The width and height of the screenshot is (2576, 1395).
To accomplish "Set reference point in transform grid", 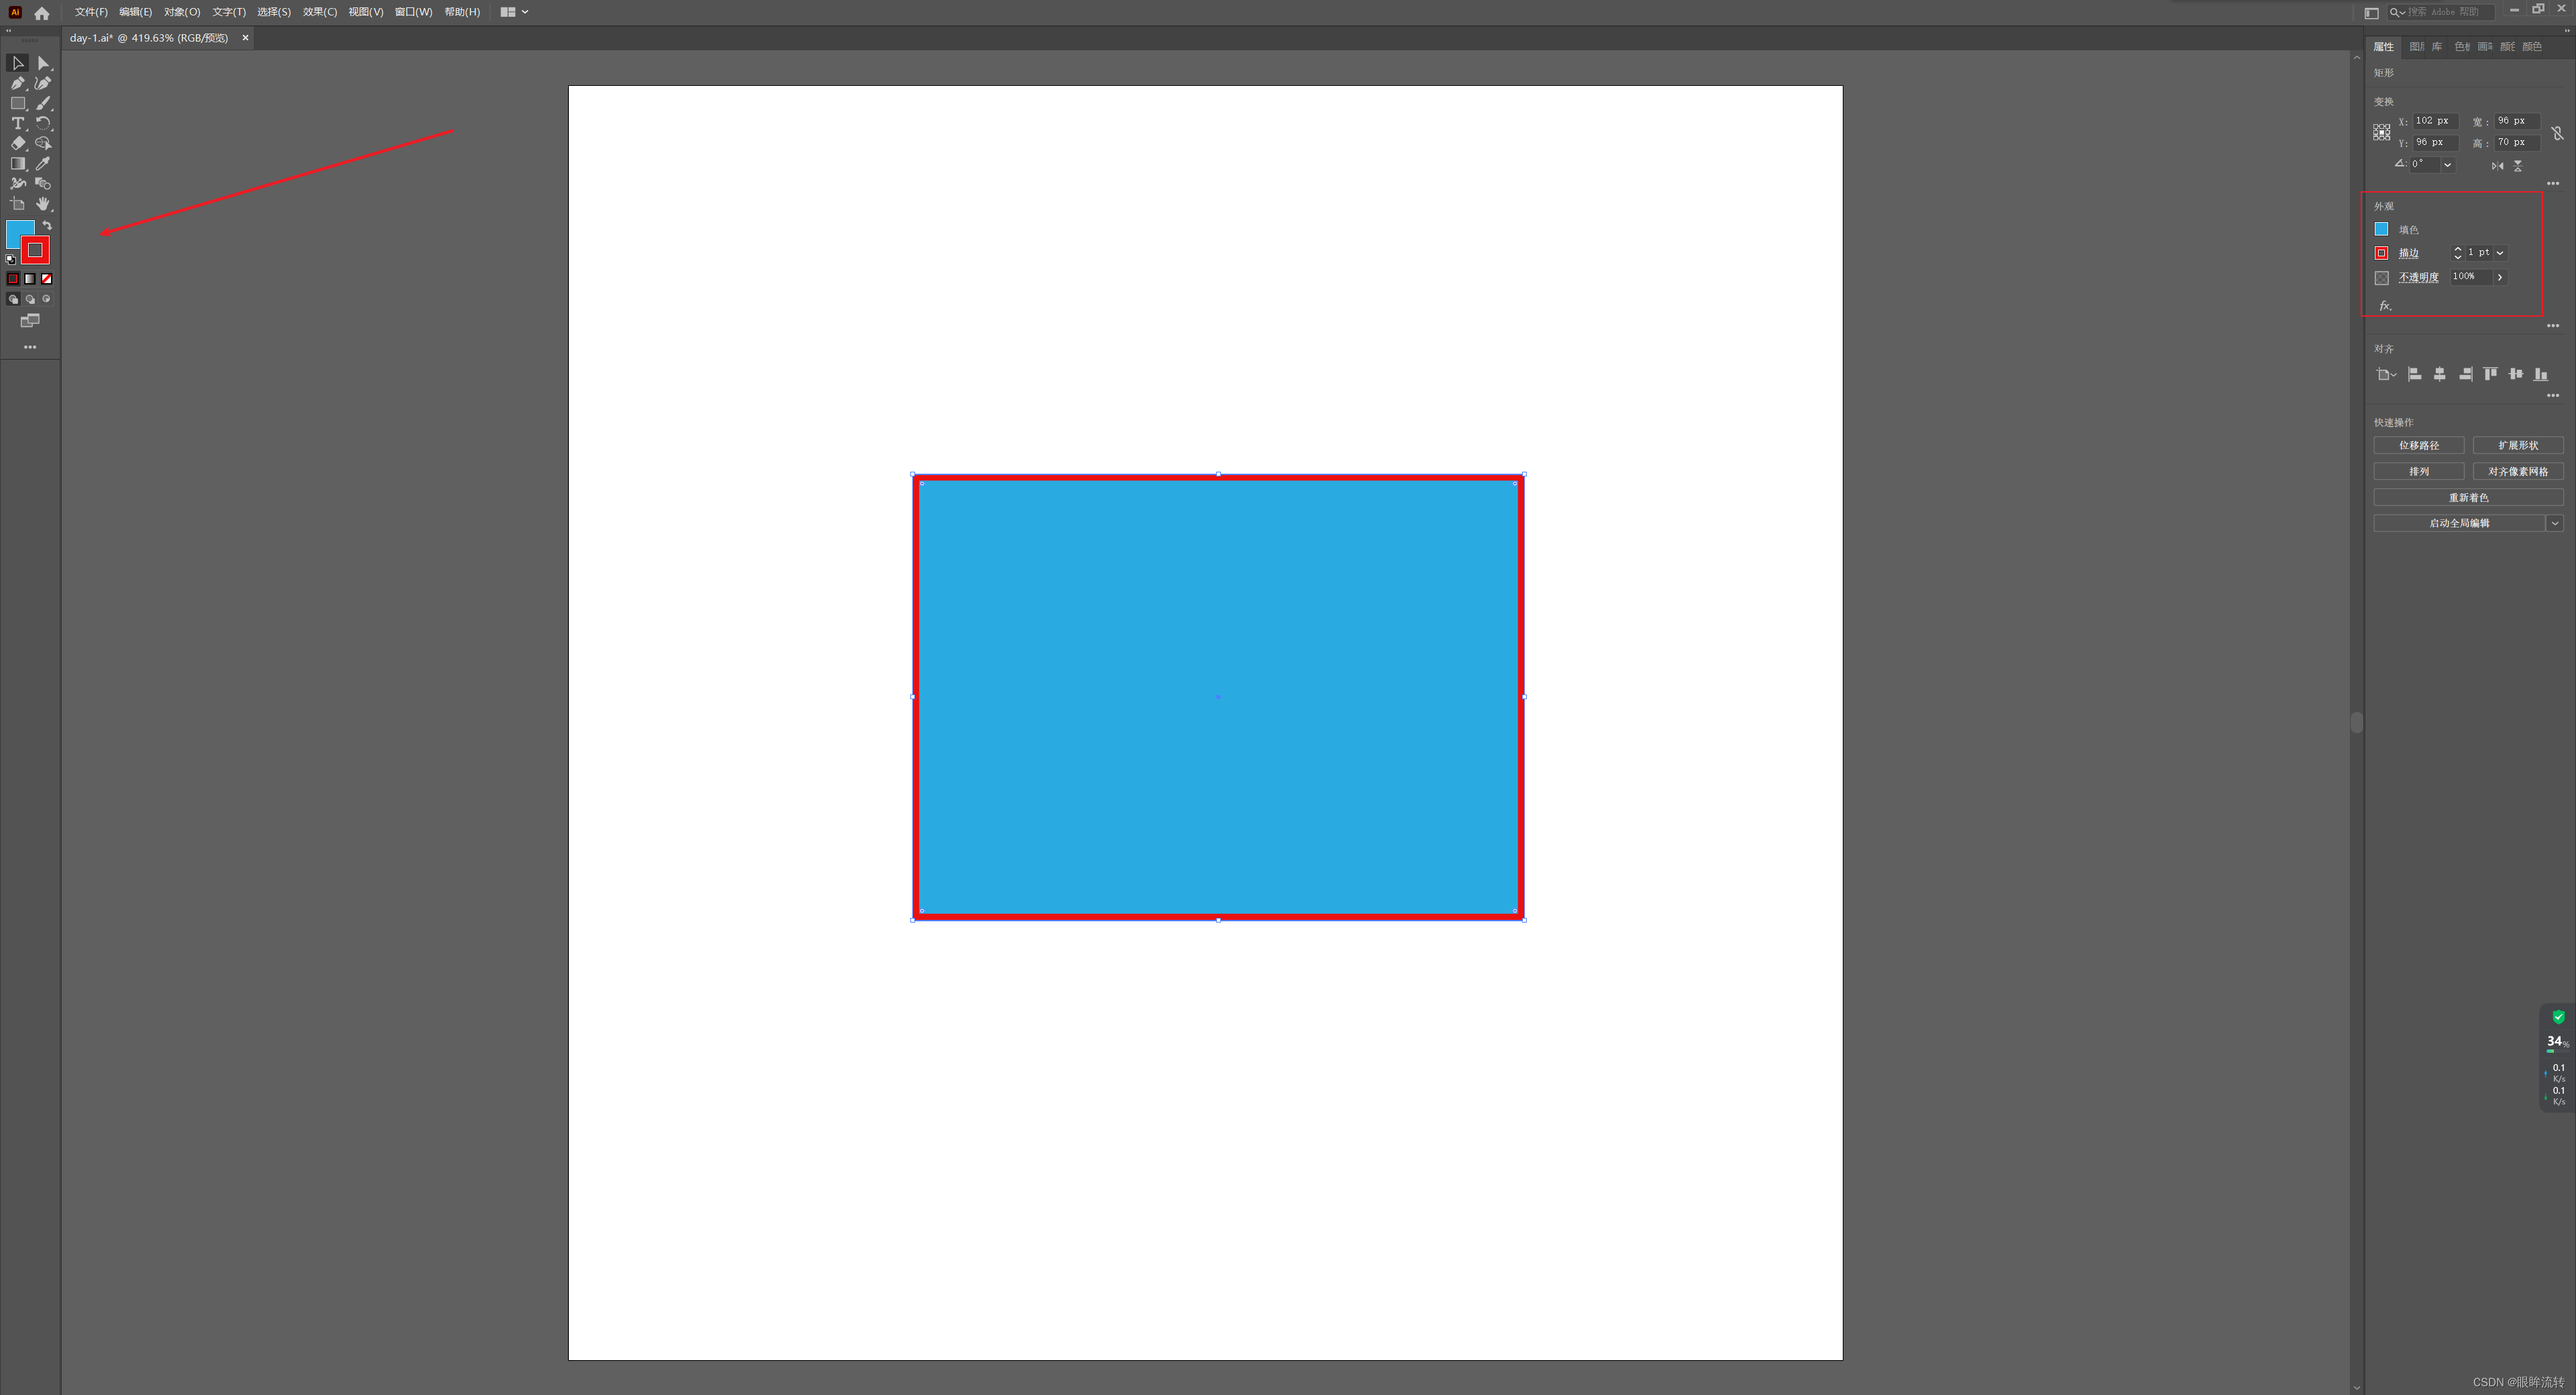I will [2382, 132].
